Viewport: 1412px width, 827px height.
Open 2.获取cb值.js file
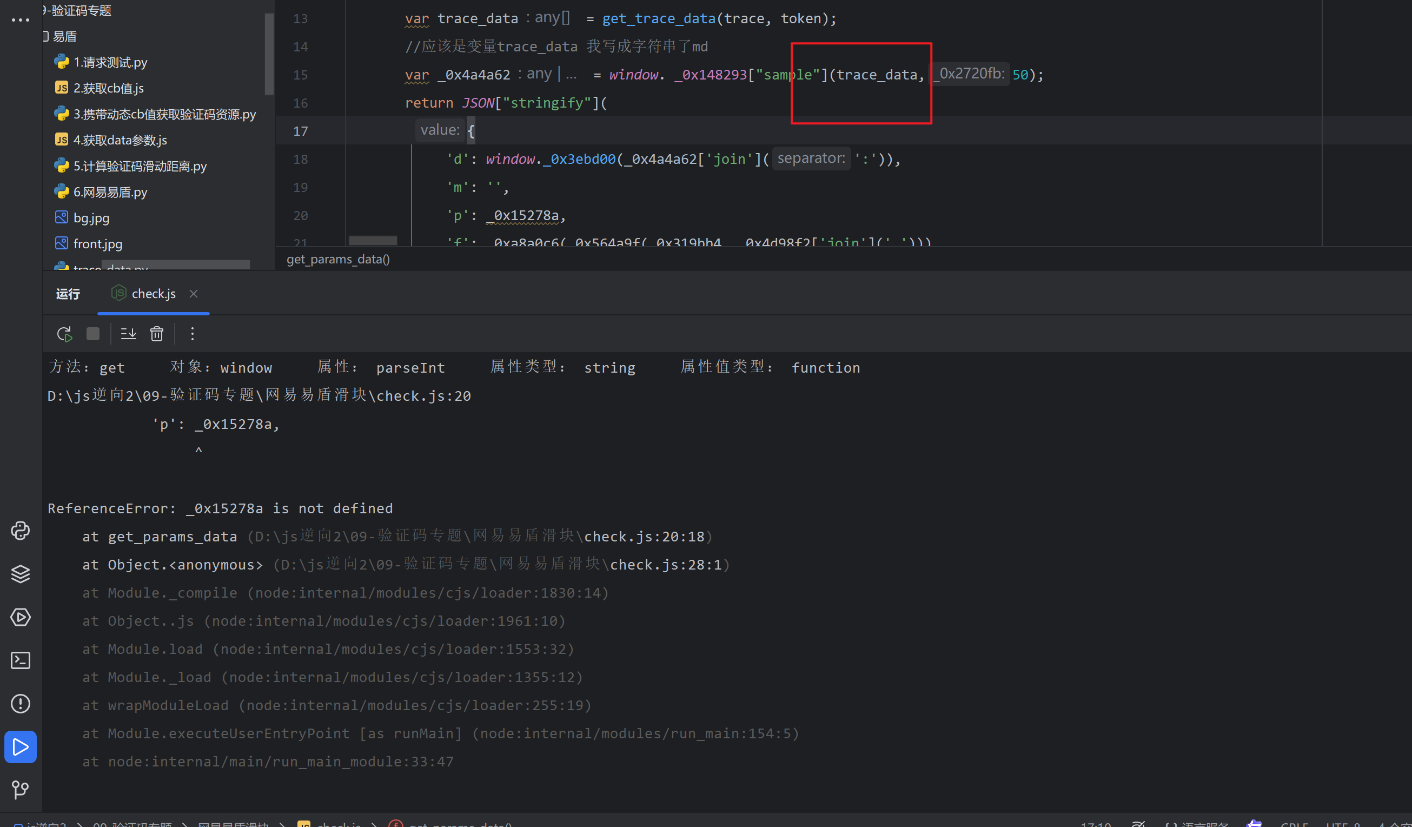(x=109, y=88)
